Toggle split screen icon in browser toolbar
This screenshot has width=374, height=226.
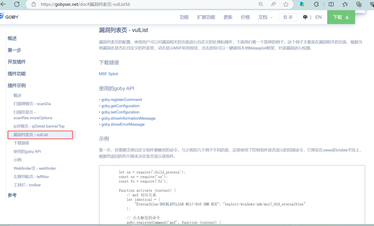tap(331, 4)
